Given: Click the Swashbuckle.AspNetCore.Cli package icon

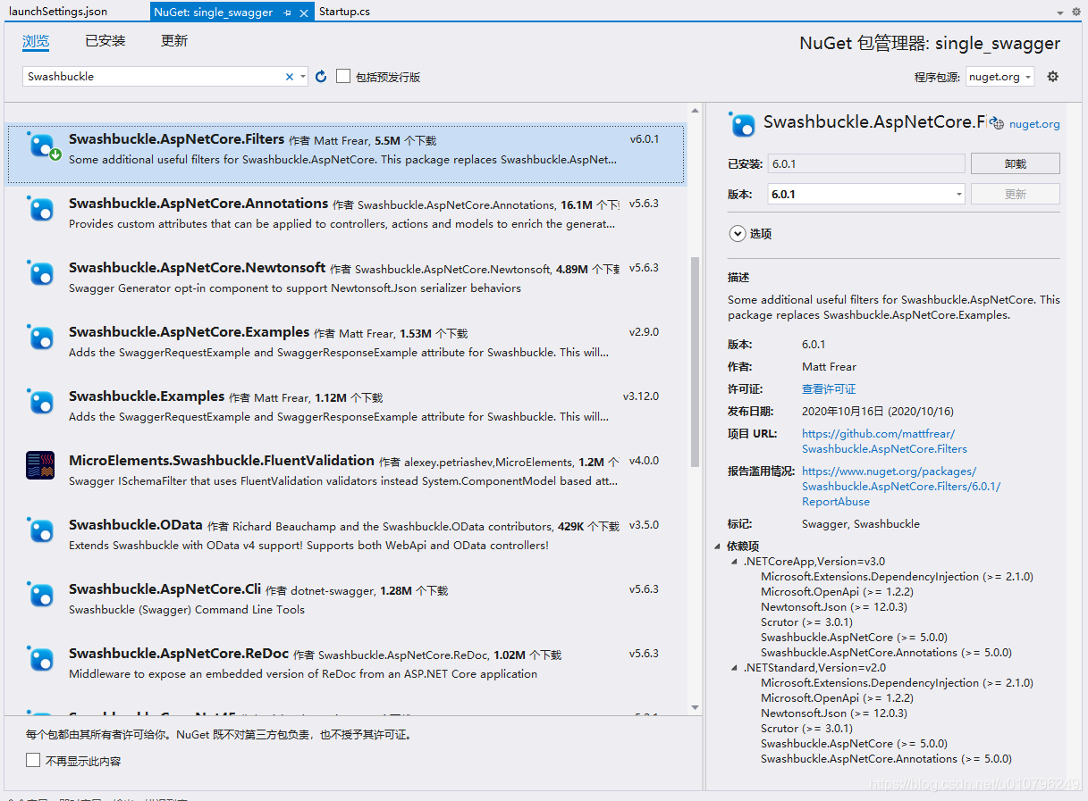Looking at the screenshot, I should pos(40,595).
